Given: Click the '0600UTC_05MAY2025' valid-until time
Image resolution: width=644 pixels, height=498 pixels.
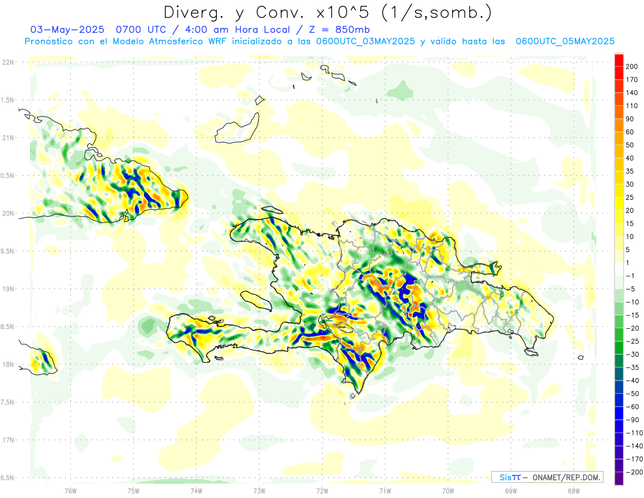Looking at the screenshot, I should (x=565, y=41).
